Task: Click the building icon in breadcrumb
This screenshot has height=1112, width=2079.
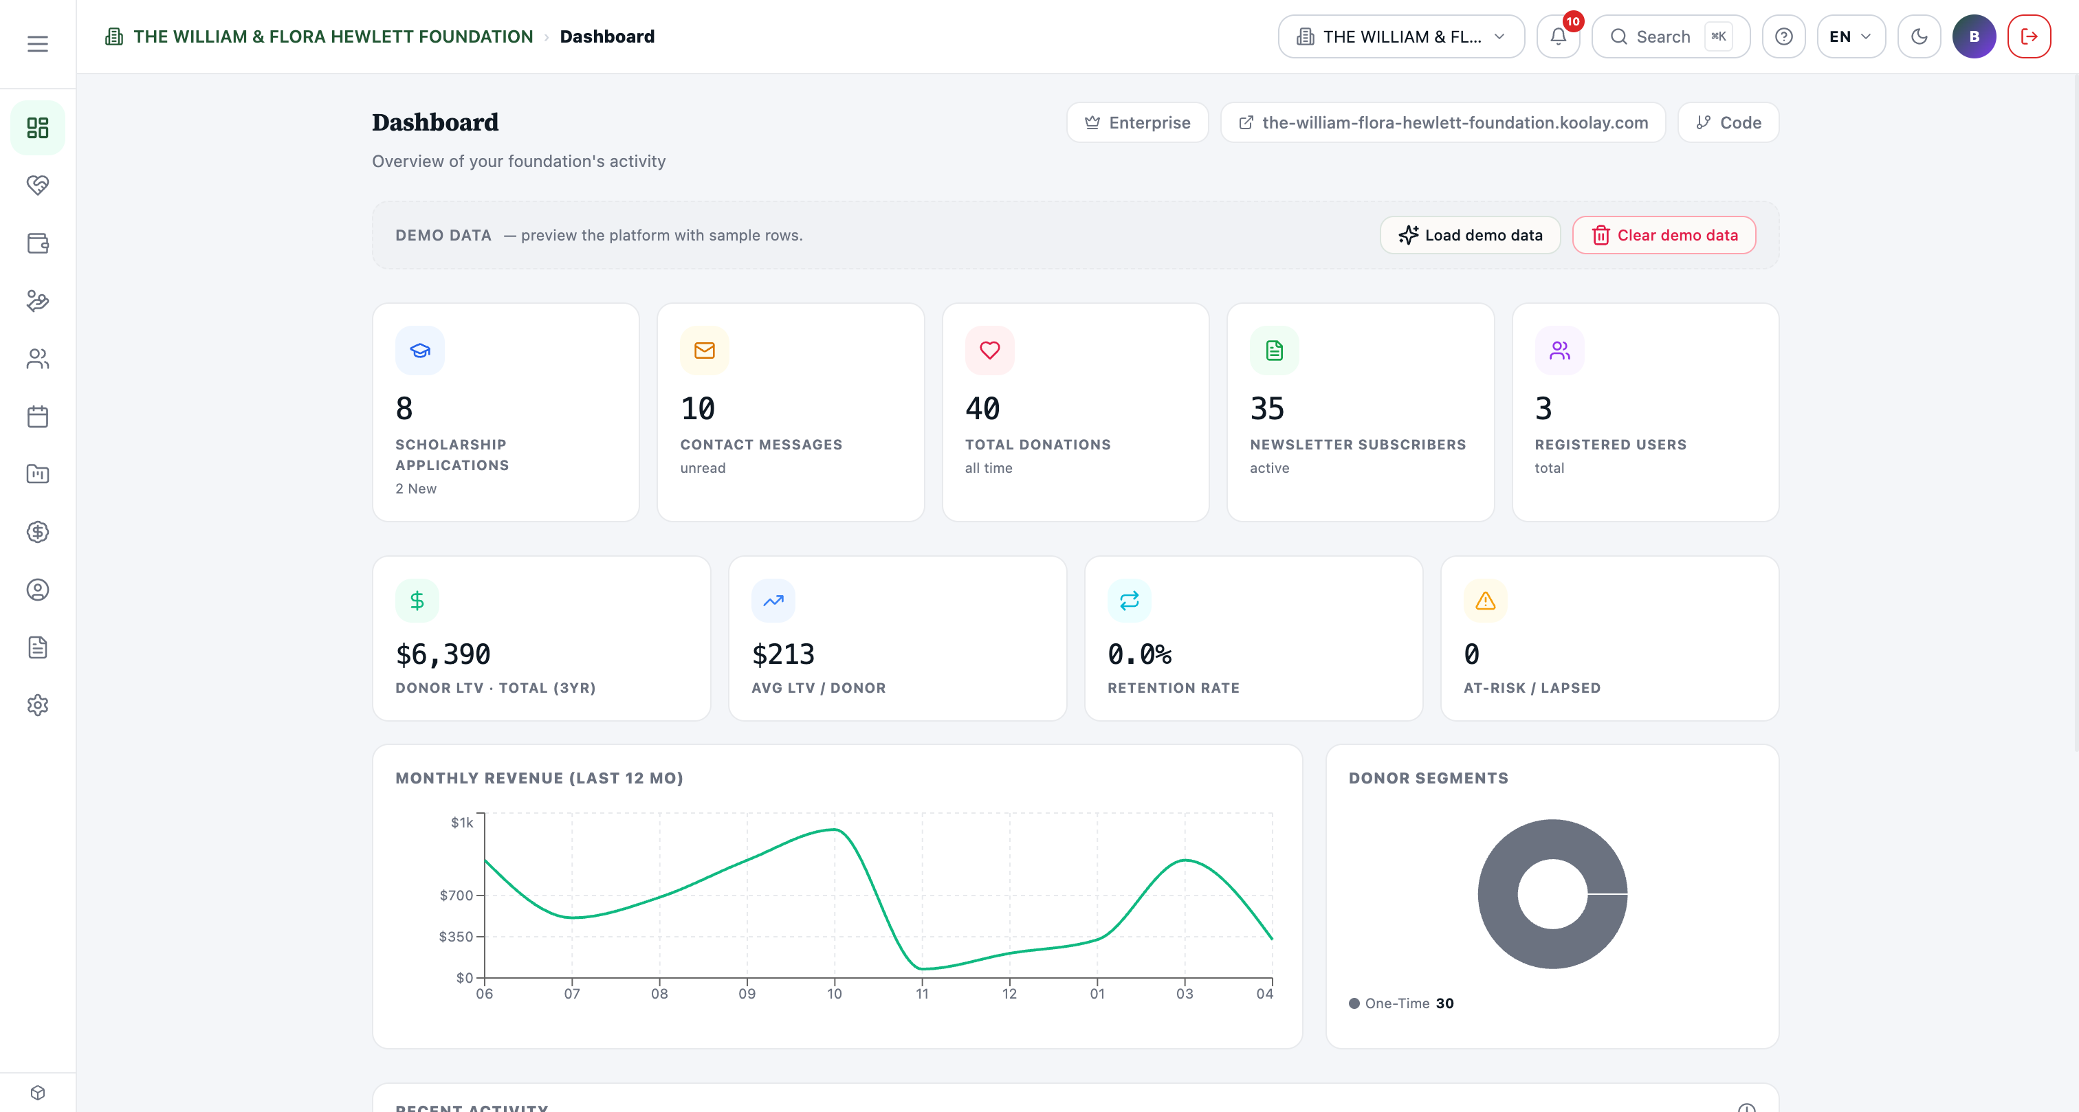Action: [x=114, y=36]
